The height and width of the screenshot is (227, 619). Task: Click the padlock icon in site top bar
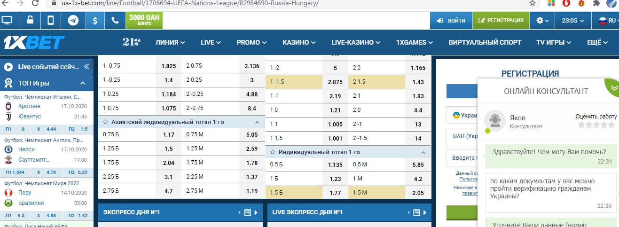tap(30, 21)
